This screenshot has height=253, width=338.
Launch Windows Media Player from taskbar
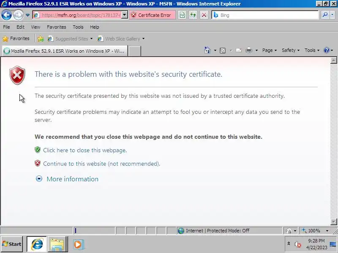(x=78, y=245)
